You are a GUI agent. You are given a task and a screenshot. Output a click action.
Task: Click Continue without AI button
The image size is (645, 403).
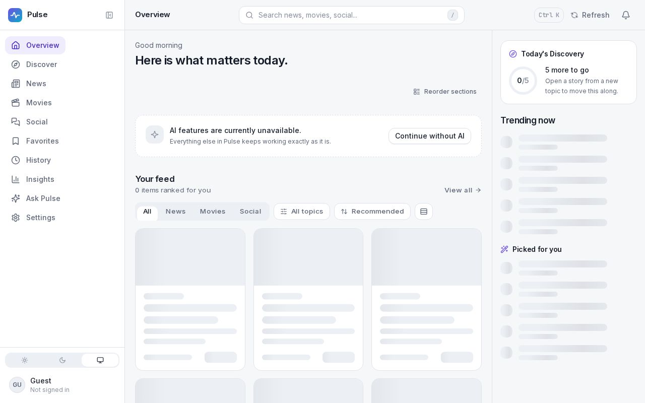pos(430,136)
